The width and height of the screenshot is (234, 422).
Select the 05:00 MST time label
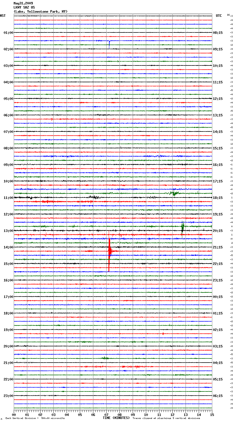click(x=9, y=99)
